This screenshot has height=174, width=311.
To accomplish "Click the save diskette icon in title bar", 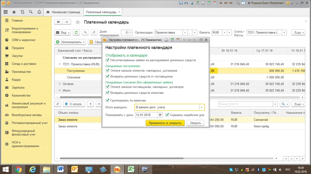I will tap(181, 3).
